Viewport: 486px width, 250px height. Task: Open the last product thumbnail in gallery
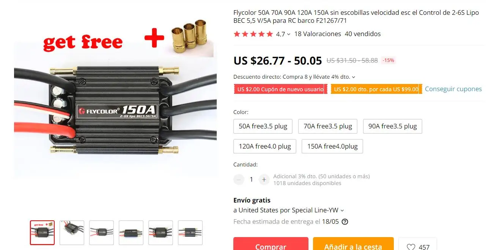pyautogui.click(x=190, y=233)
